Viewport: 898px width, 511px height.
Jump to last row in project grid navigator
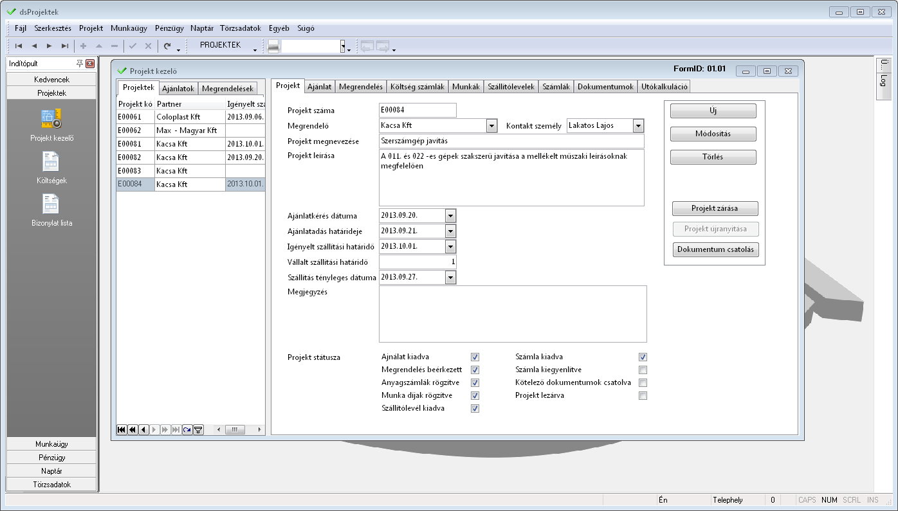176,429
